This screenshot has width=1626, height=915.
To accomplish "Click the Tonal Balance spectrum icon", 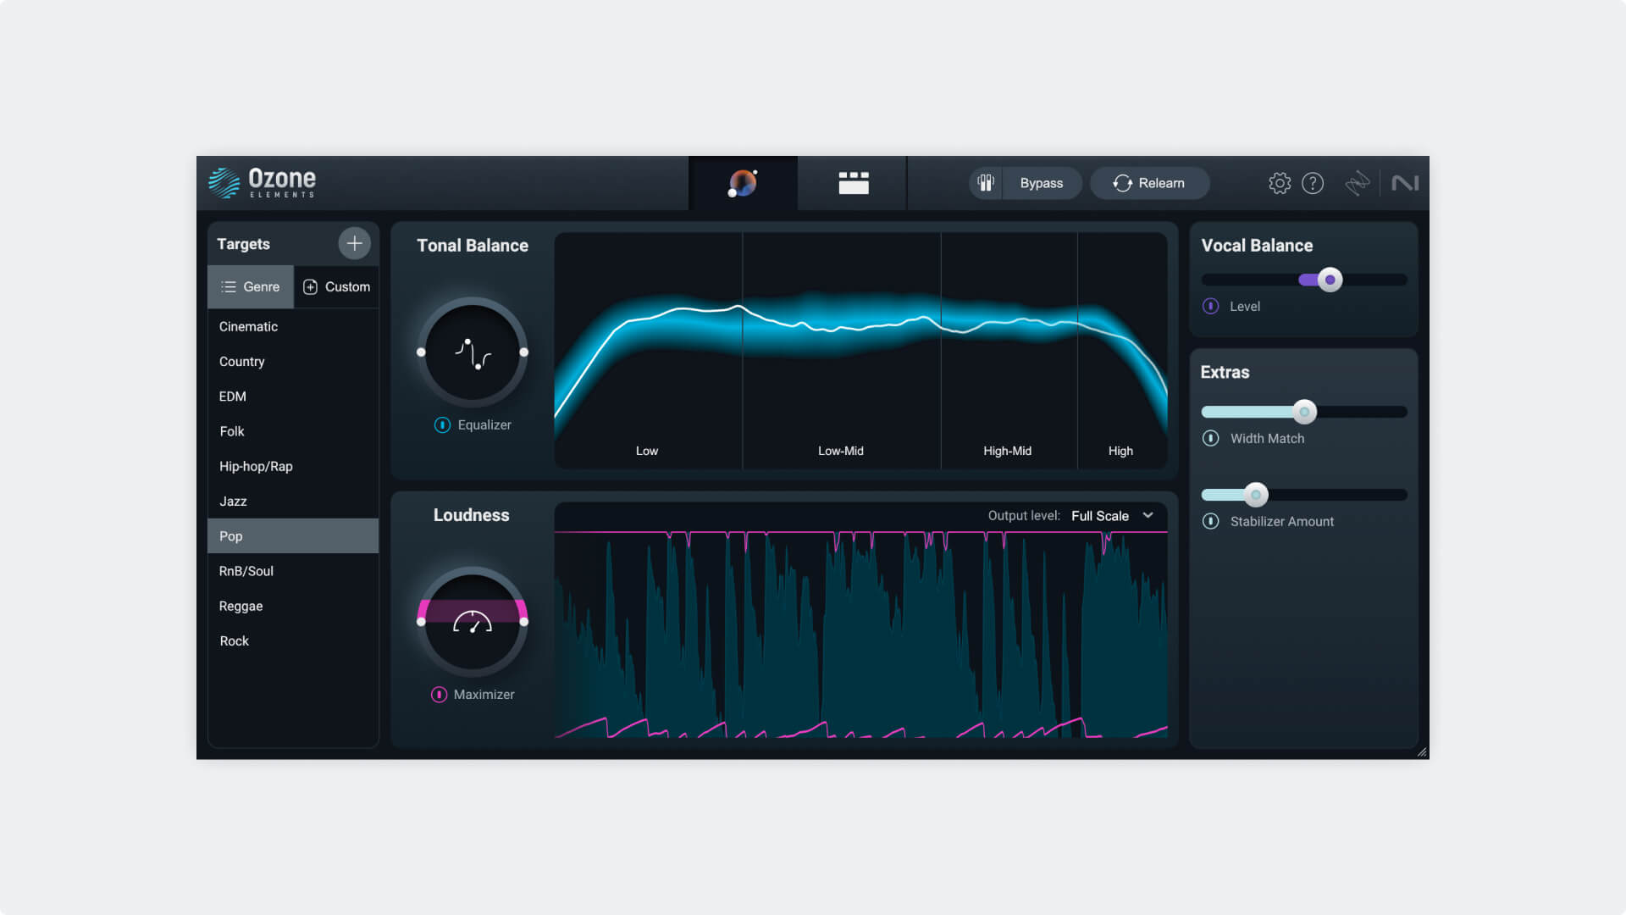I will point(471,353).
